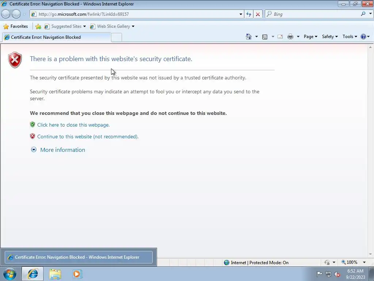Open Suggested Sites in favorites bar
The image size is (374, 281).
65,26
